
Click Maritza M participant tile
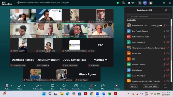[x=101, y=60]
